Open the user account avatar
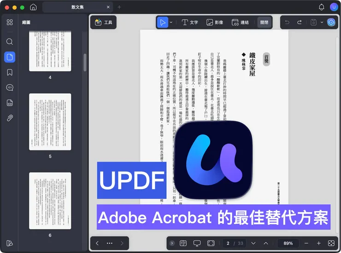This screenshot has width=341, height=253. click(x=334, y=7)
